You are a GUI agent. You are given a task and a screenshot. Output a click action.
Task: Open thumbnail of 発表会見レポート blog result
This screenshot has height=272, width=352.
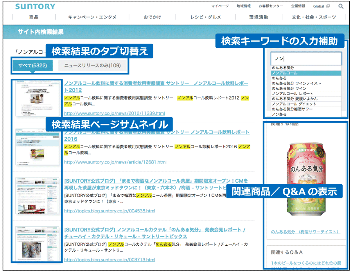pyautogui.click(x=37, y=244)
